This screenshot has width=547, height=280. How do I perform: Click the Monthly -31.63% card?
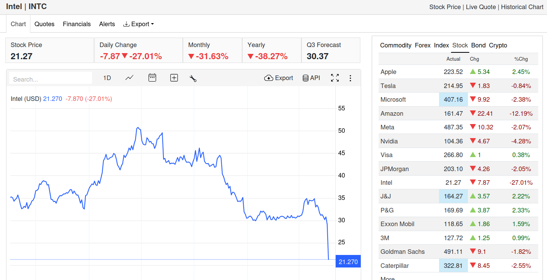coord(212,50)
